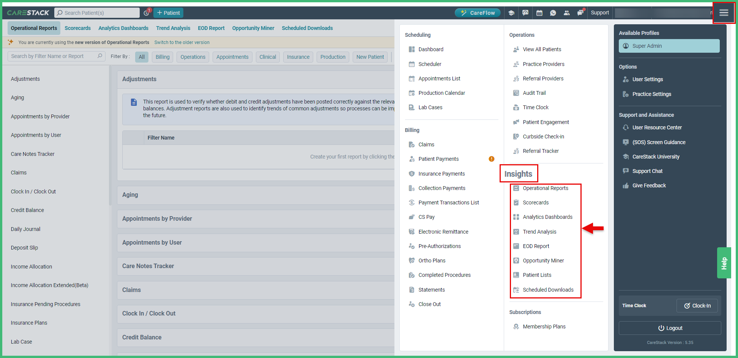Click the Switch to the older version link
The height and width of the screenshot is (358, 738).
click(182, 42)
